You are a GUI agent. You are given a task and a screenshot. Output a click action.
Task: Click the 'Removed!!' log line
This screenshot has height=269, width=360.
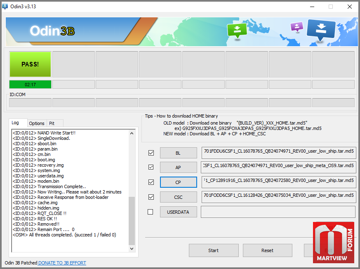[x=36, y=224]
